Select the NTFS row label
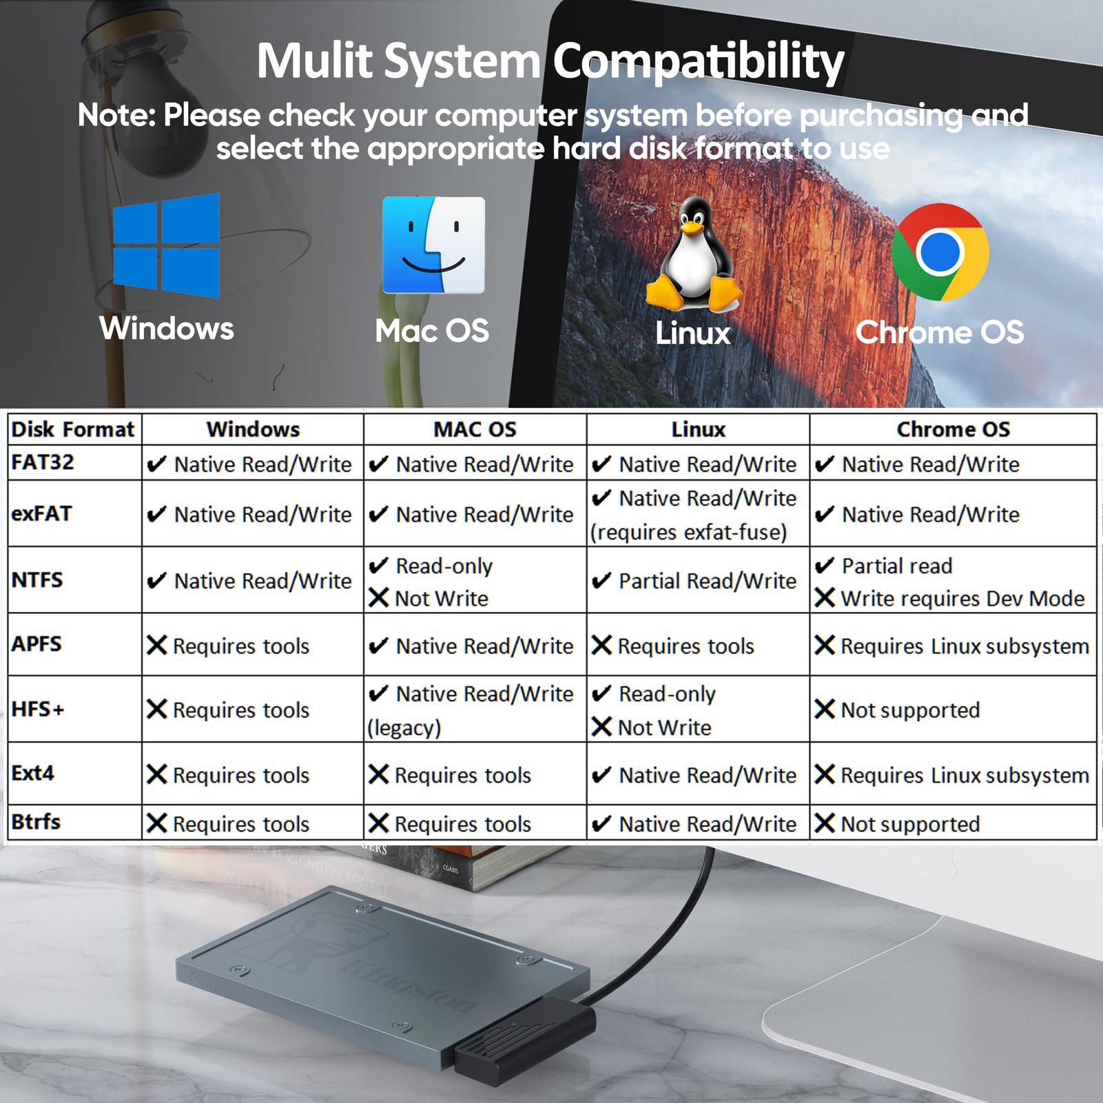 coord(37,579)
